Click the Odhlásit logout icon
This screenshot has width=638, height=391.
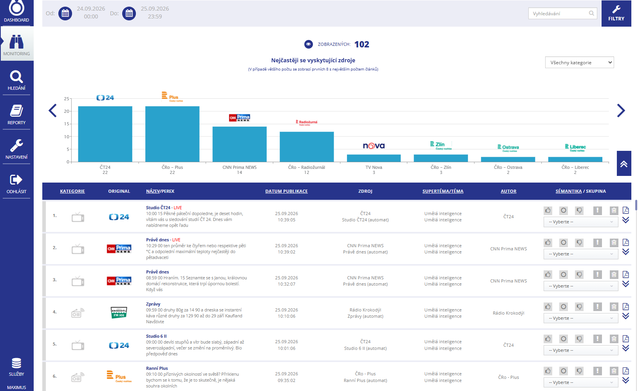(x=16, y=180)
